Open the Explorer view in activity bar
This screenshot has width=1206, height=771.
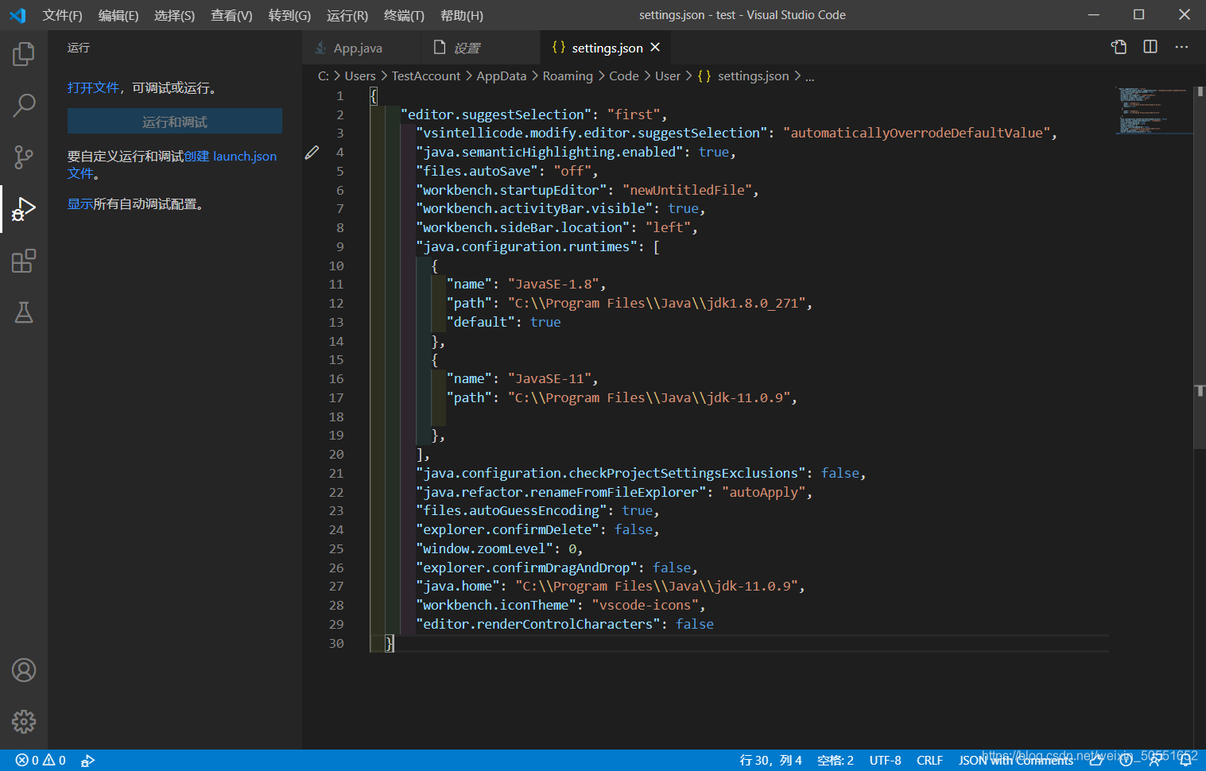[x=24, y=54]
